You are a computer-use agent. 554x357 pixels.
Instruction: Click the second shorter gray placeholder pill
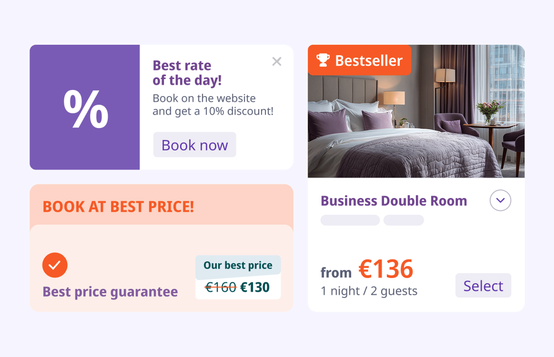(x=404, y=220)
